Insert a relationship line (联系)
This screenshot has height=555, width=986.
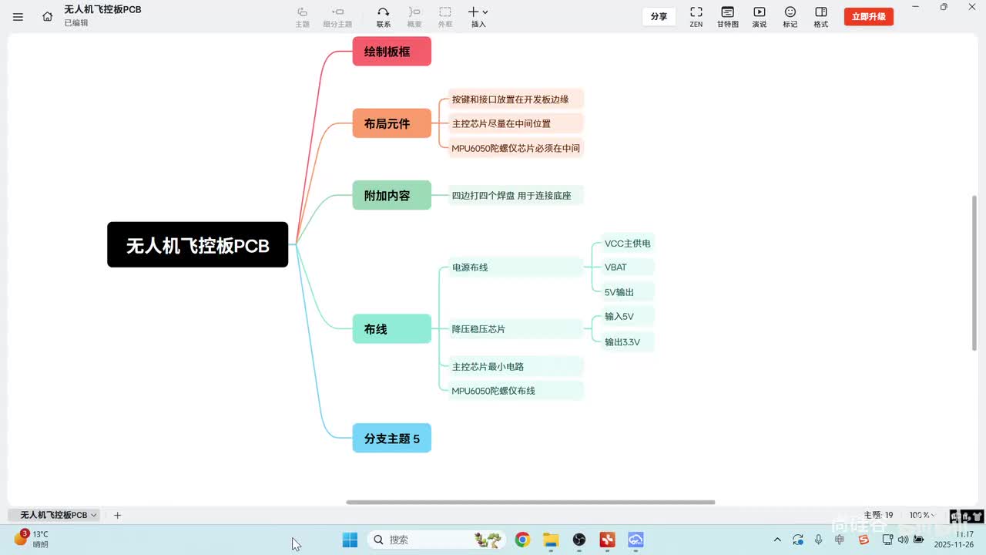click(383, 16)
